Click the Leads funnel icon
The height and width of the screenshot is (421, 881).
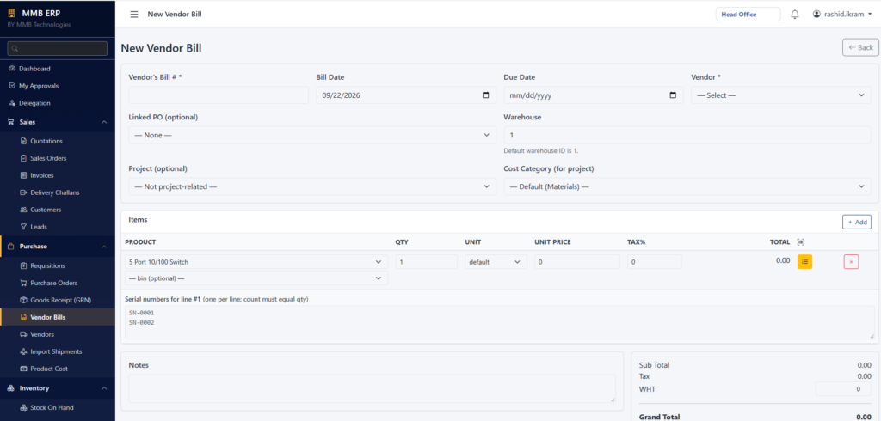(x=23, y=227)
